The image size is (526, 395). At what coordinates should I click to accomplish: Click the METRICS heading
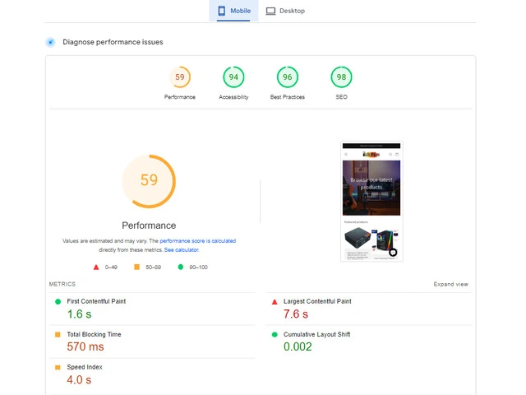click(x=62, y=284)
